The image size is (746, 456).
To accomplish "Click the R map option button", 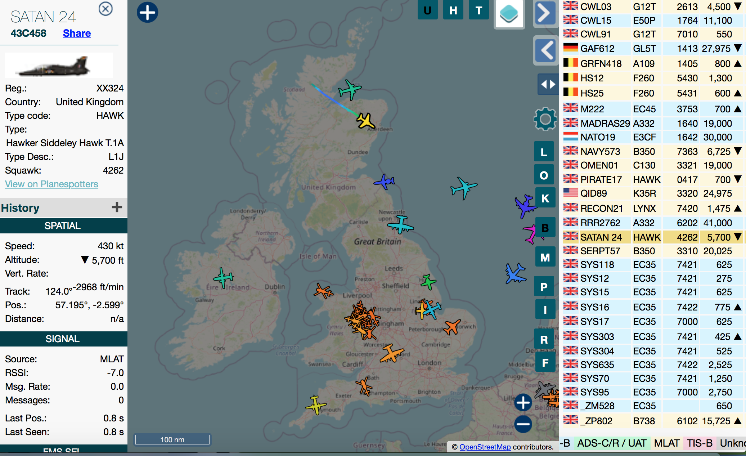I will [544, 339].
